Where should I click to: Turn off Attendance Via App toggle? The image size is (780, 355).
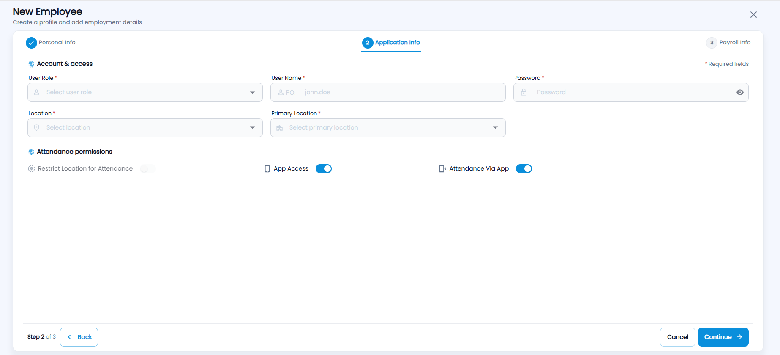tap(524, 169)
